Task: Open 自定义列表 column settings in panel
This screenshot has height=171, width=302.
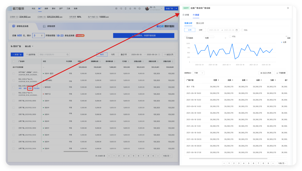Action: point(265,73)
